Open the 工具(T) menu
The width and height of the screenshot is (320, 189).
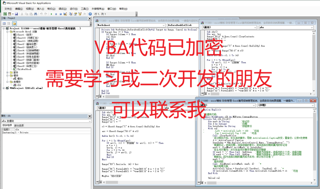[x=85, y=9]
